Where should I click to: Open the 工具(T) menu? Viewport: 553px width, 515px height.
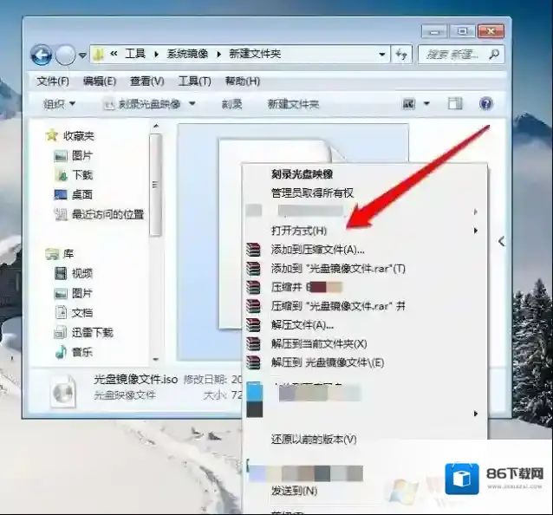(x=195, y=81)
